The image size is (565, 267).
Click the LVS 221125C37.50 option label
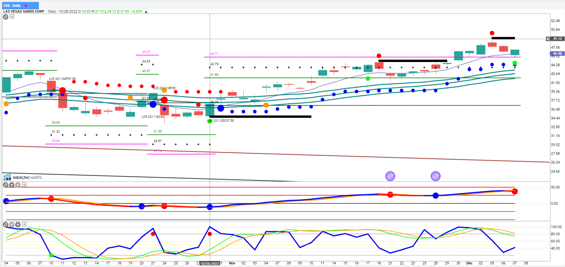click(x=221, y=121)
